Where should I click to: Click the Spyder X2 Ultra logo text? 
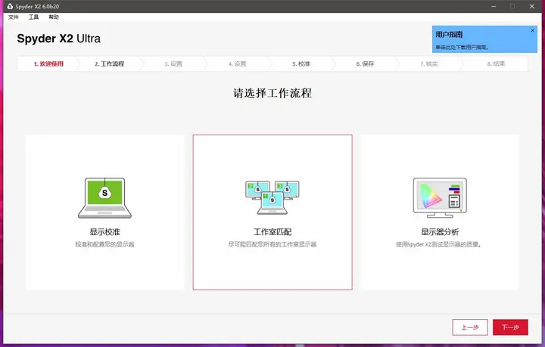[59, 39]
